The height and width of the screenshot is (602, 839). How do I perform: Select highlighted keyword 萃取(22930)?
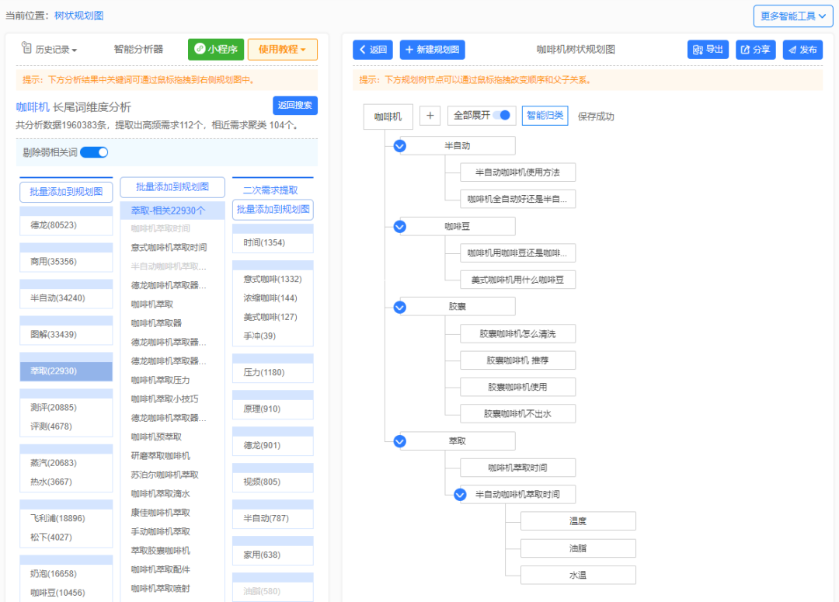click(66, 371)
